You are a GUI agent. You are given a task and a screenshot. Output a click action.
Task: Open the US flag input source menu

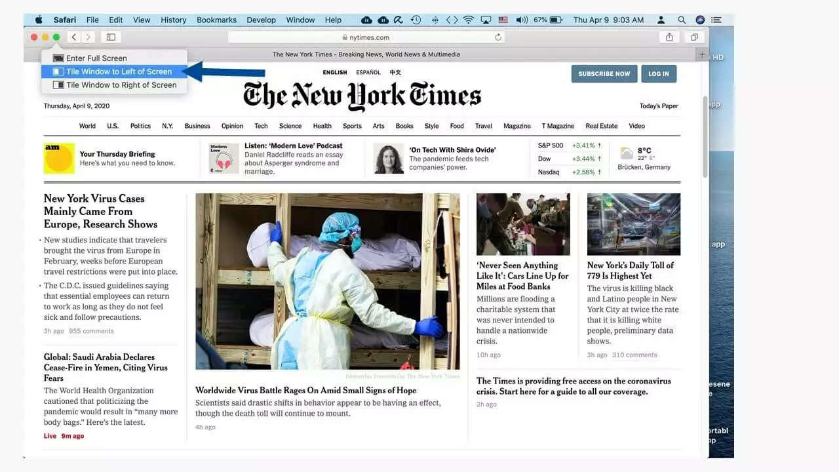pos(503,20)
